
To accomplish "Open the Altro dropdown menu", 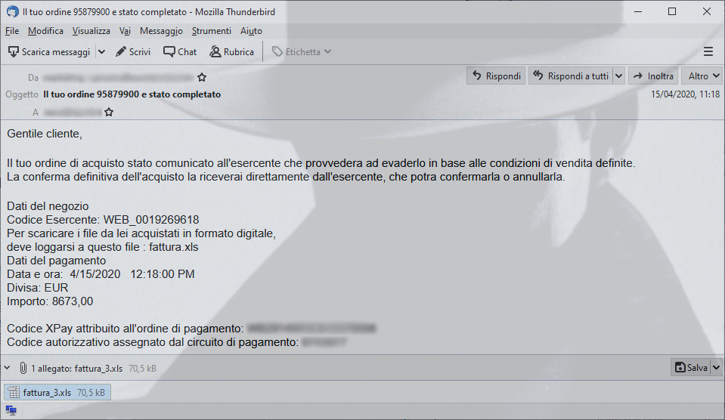I will (x=702, y=76).
